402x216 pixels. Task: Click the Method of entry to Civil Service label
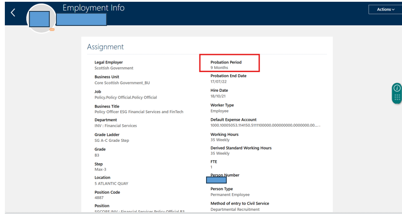coord(240,203)
